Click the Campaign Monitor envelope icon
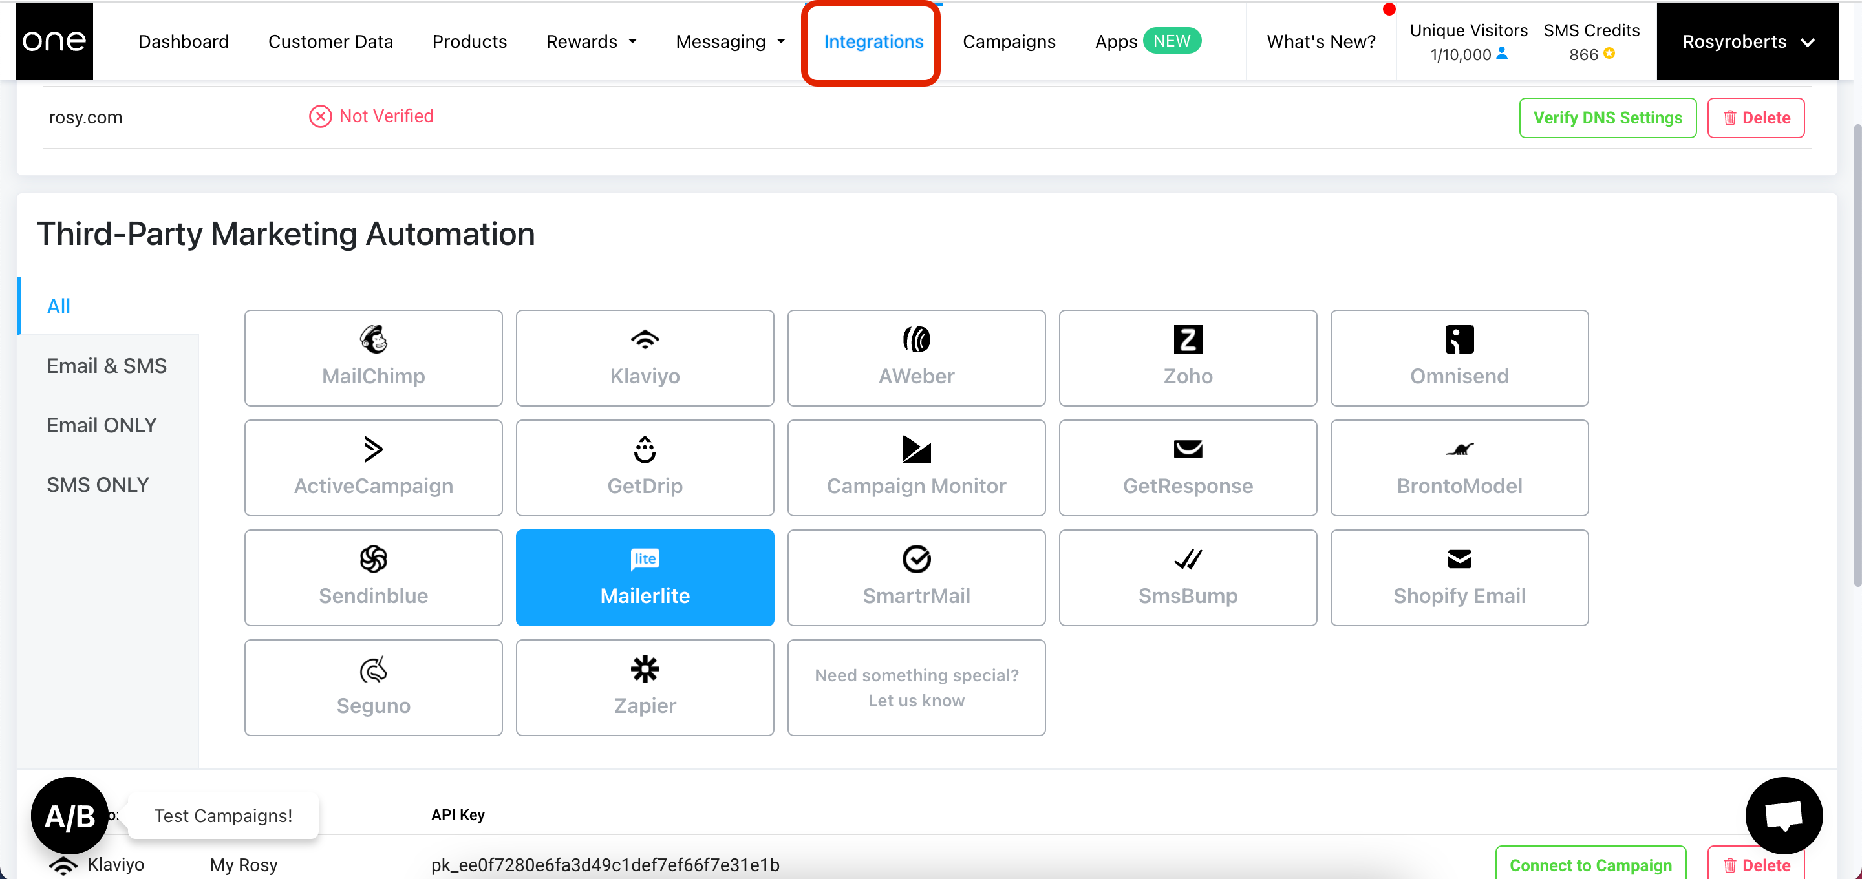The image size is (1862, 879). (x=916, y=449)
